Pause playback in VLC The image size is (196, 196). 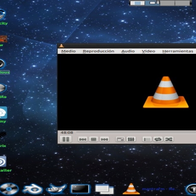tap(66, 139)
